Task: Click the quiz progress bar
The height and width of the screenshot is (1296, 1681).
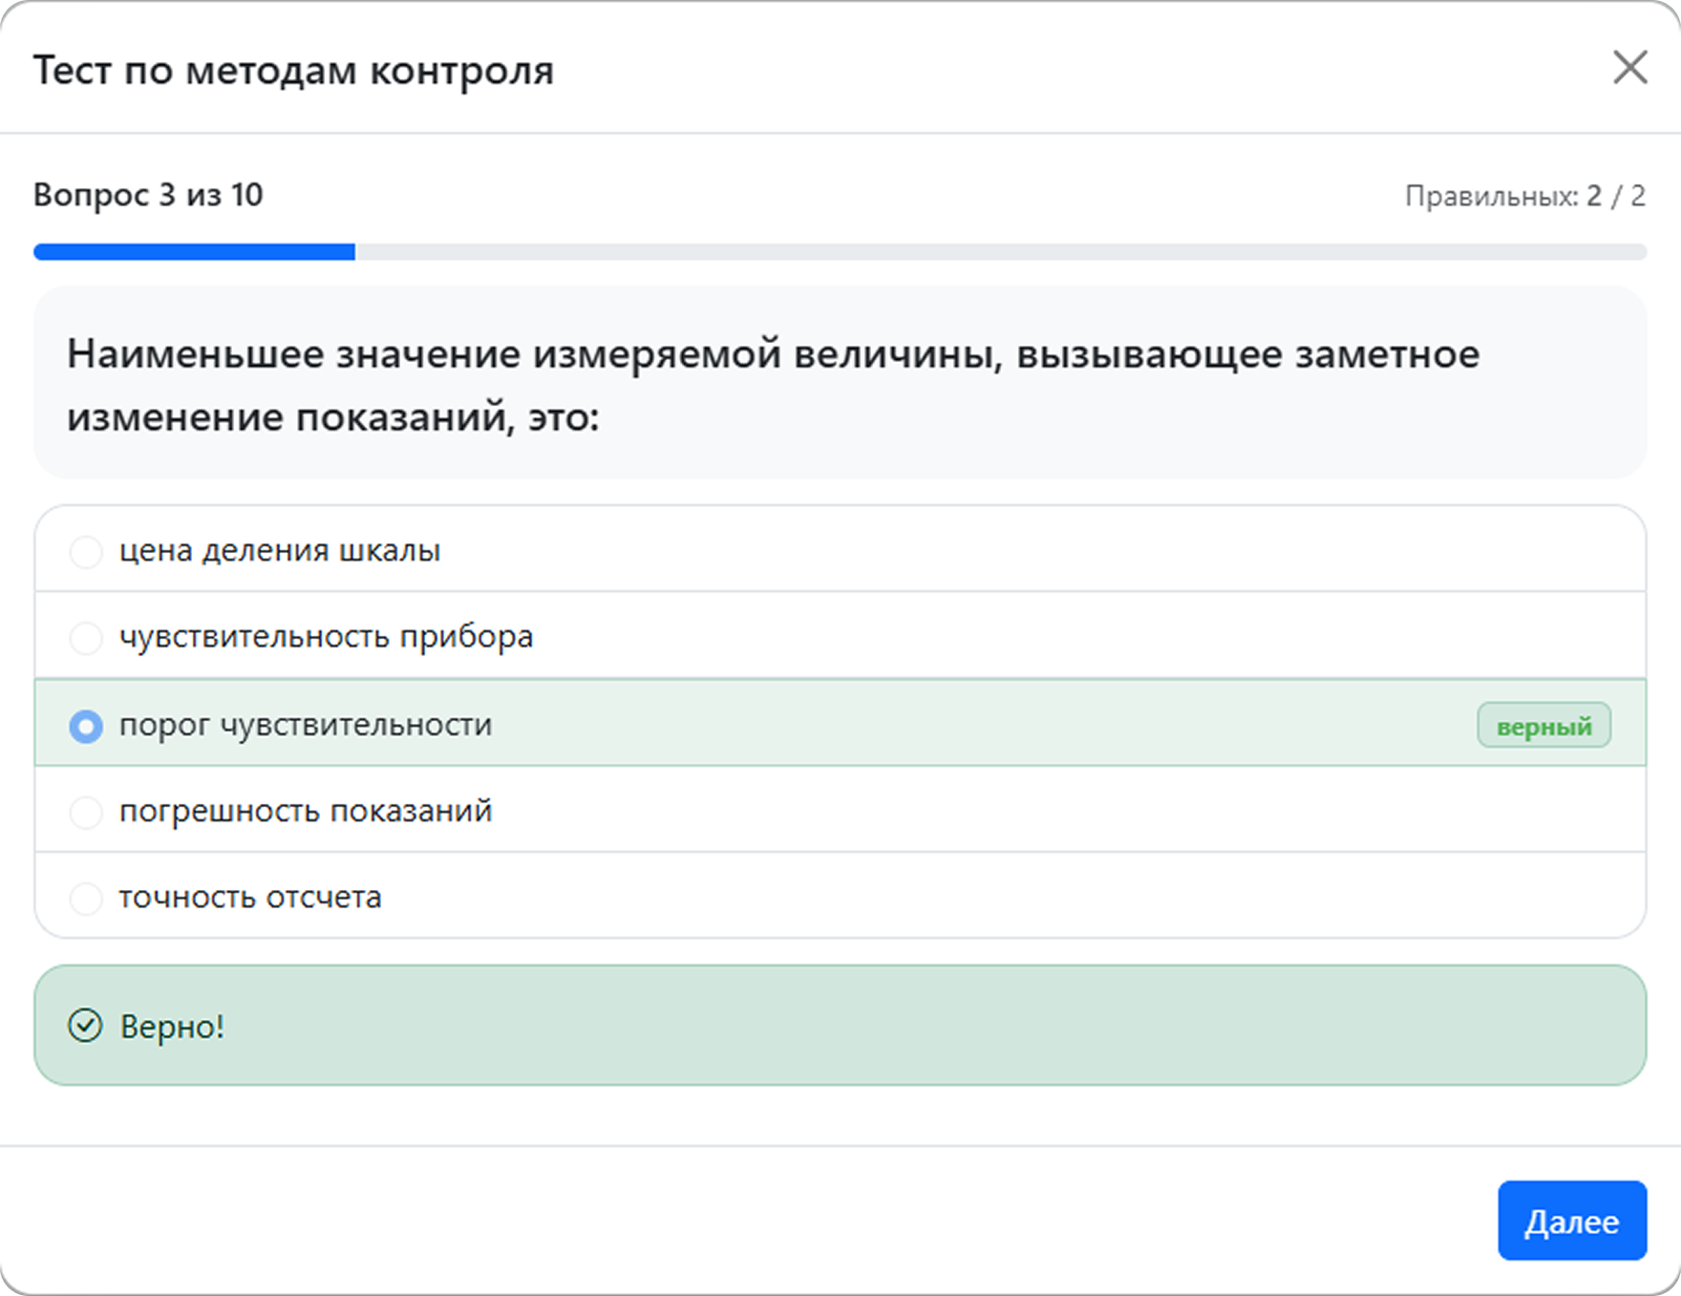Action: [840, 251]
